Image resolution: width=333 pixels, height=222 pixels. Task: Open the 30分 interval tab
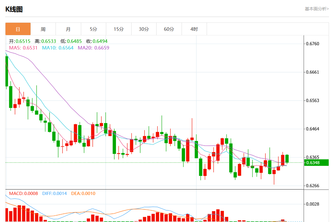pyautogui.click(x=144, y=29)
